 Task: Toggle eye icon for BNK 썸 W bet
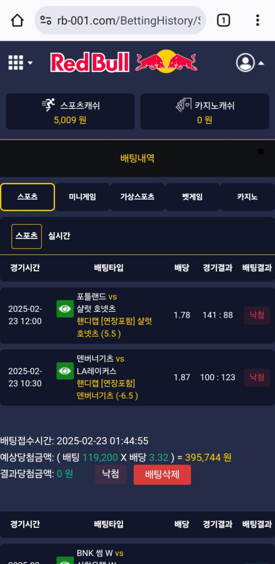65,561
